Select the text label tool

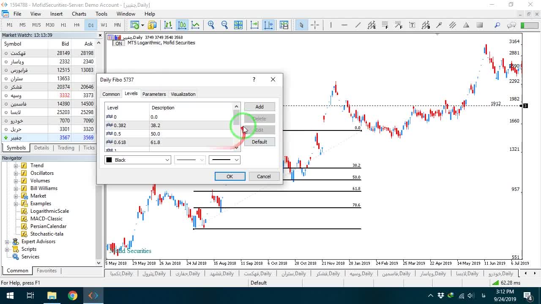tap(412, 25)
